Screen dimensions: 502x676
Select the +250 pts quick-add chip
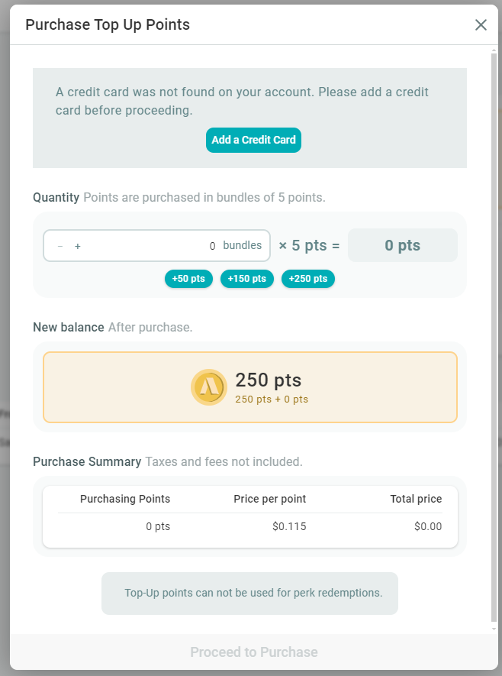[x=308, y=279]
